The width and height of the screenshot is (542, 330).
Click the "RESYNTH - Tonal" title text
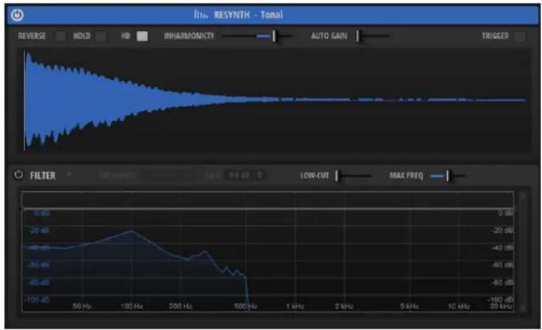pyautogui.click(x=248, y=15)
